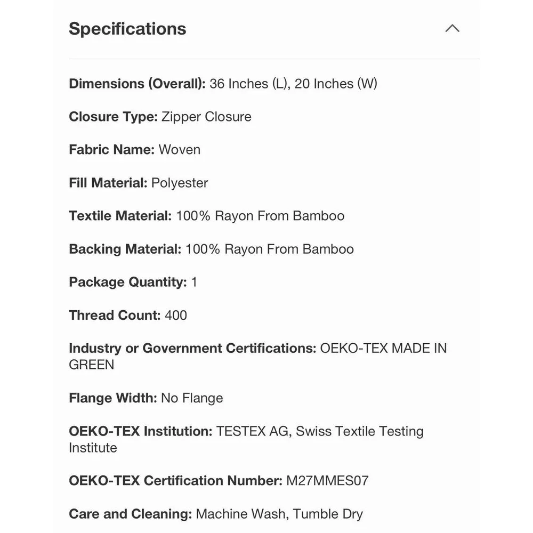The height and width of the screenshot is (533, 533).
Task: Click the 36 Inches (L) dimension value
Action: 250,84
